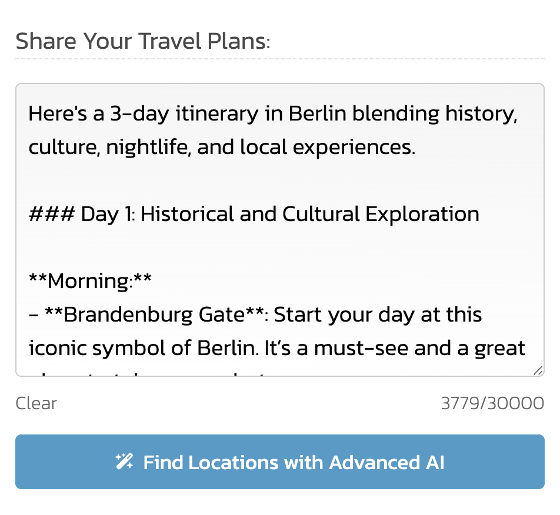
Task: Click the 'Share Your Travel Plans:' heading
Action: (142, 41)
